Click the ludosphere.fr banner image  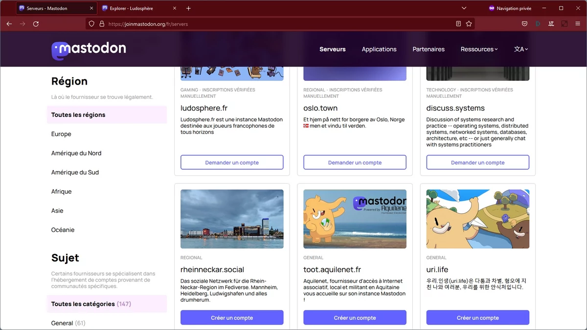coord(232,73)
